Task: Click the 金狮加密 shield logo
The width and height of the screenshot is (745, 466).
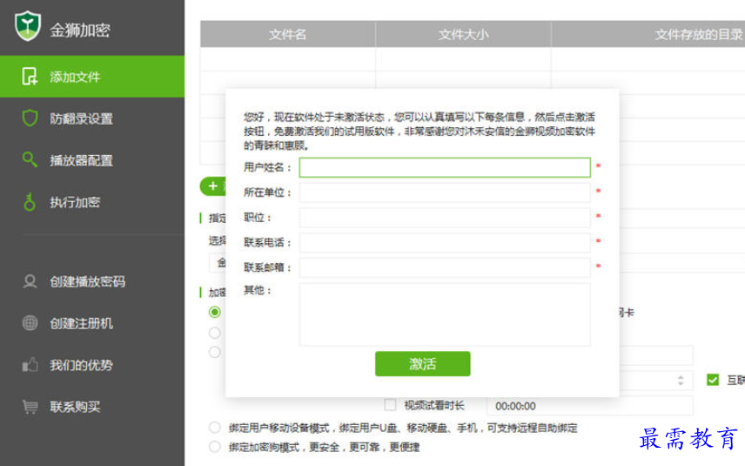Action: (28, 25)
